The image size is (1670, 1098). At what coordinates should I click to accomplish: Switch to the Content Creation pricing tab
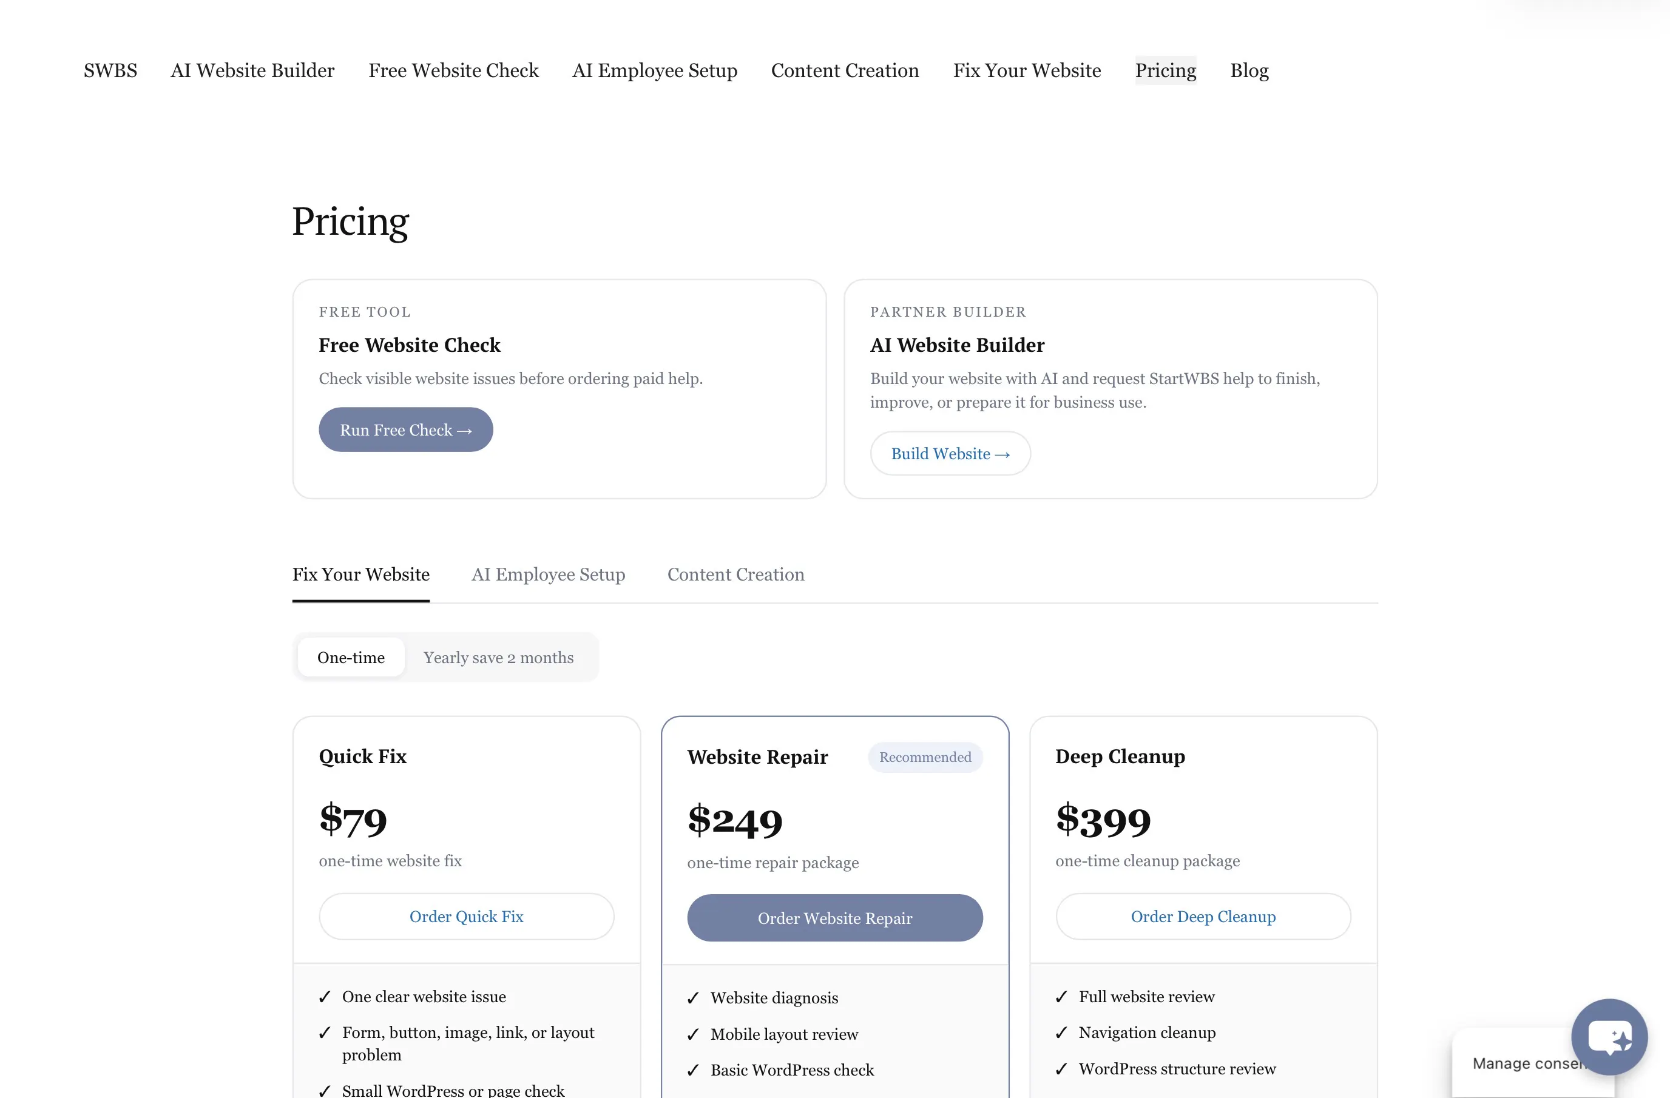pos(735,574)
